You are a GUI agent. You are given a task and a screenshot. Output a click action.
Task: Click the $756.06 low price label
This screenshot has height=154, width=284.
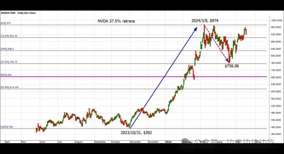pos(232,66)
